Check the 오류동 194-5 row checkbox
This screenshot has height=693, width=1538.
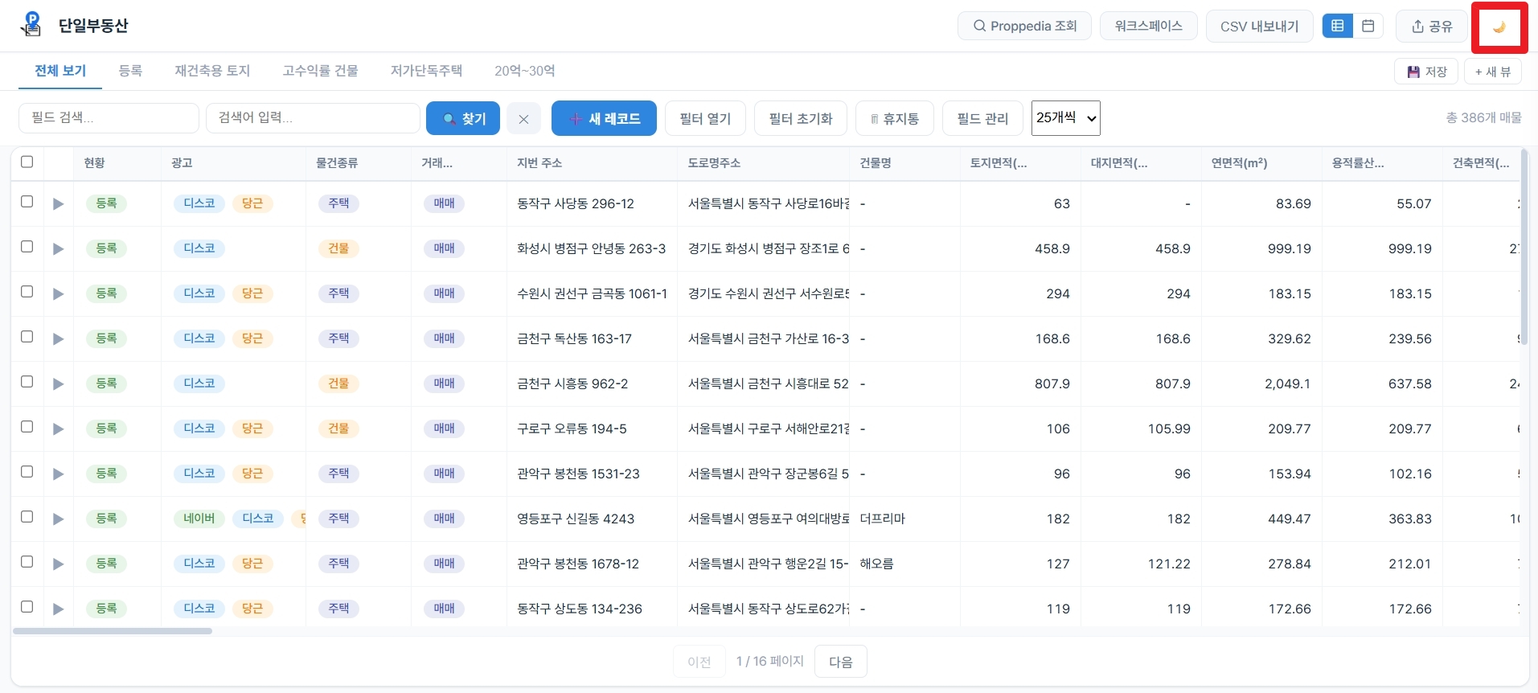(x=27, y=427)
